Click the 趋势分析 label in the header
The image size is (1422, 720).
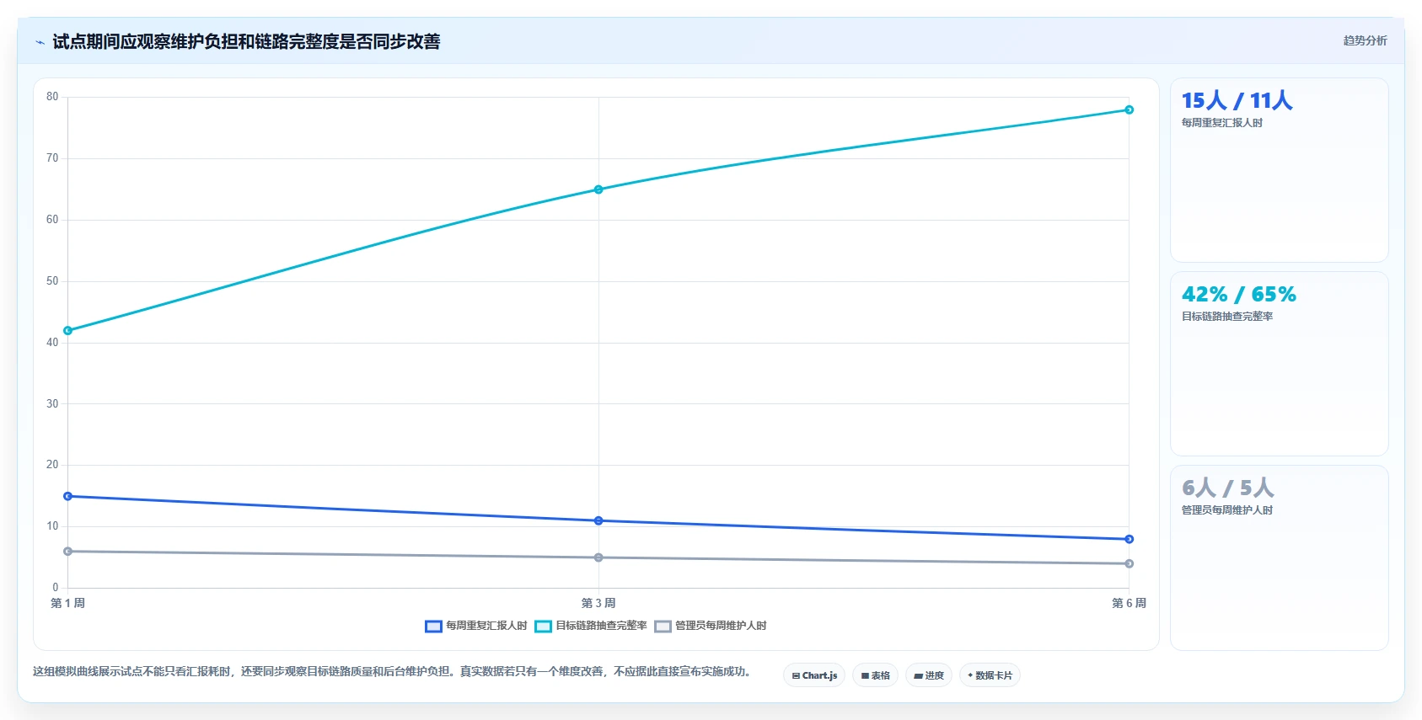[x=1365, y=40]
